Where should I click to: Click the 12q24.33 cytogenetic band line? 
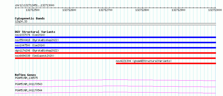pos(115,24)
